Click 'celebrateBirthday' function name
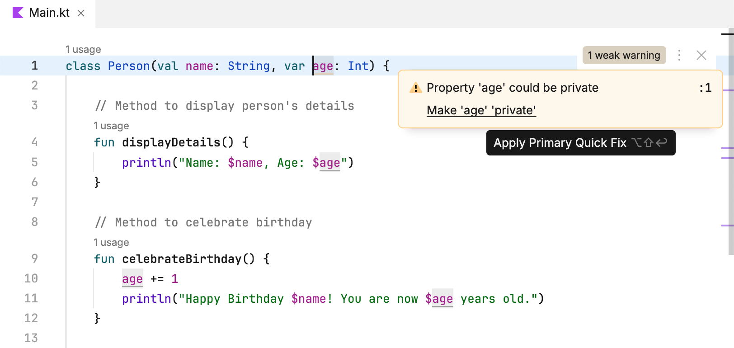 coord(182,259)
